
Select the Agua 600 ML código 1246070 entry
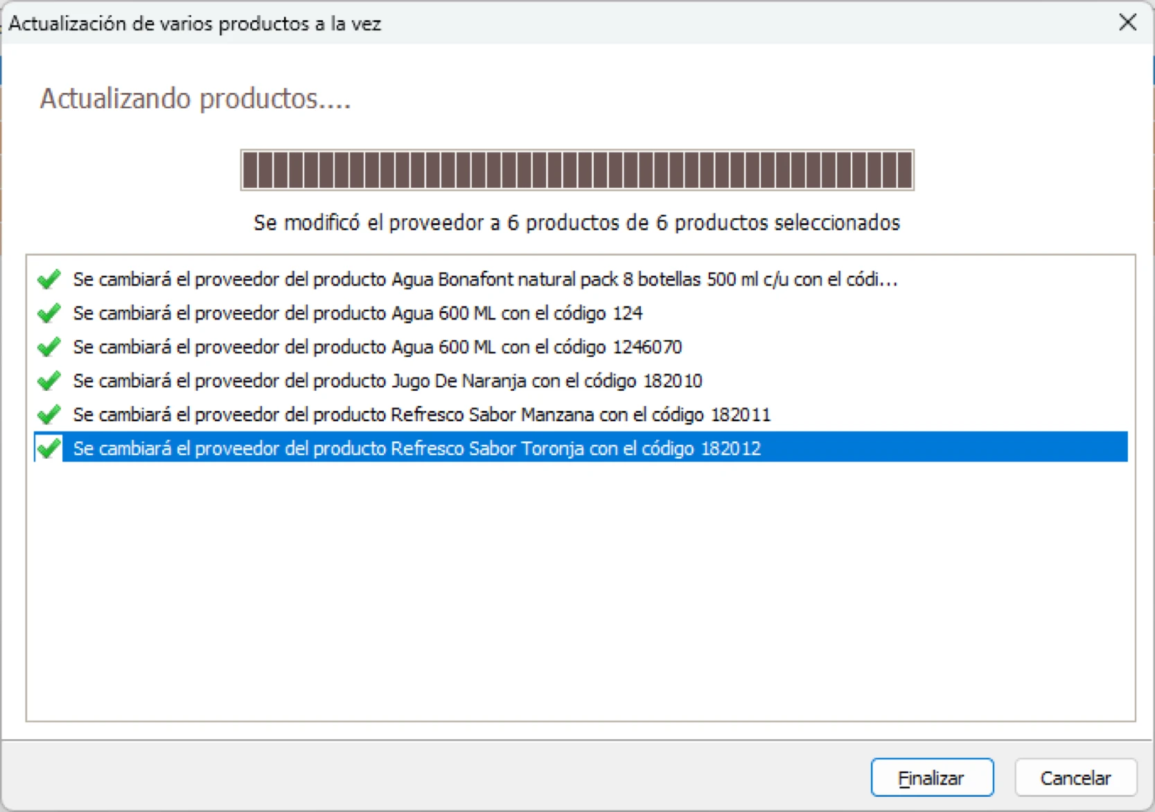click(x=377, y=346)
